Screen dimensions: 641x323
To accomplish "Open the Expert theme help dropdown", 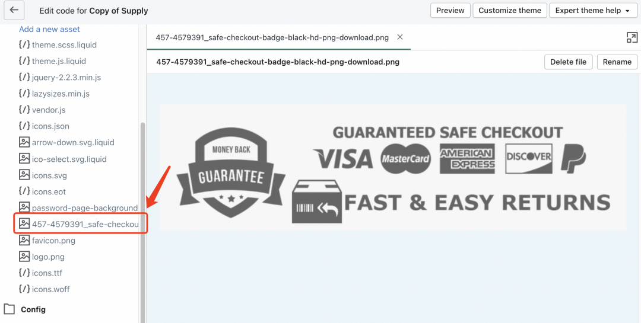I will (x=593, y=11).
